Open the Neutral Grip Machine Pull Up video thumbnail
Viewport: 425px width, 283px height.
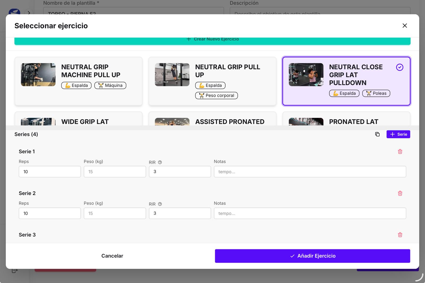pyautogui.click(x=38, y=74)
